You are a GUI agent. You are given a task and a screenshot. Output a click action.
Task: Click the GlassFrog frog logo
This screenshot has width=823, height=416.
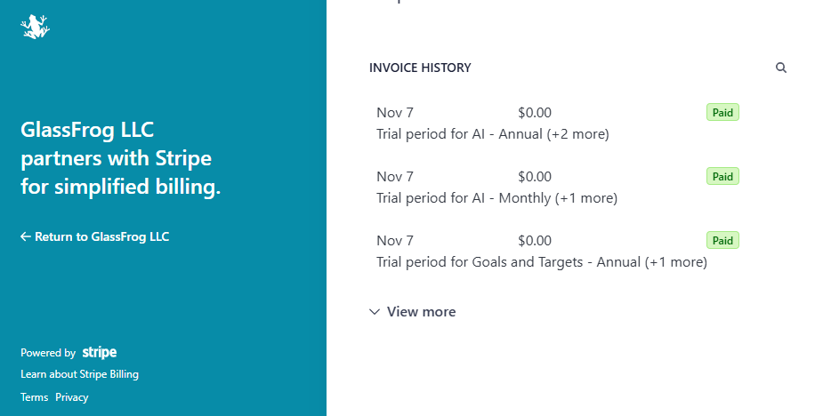[35, 28]
